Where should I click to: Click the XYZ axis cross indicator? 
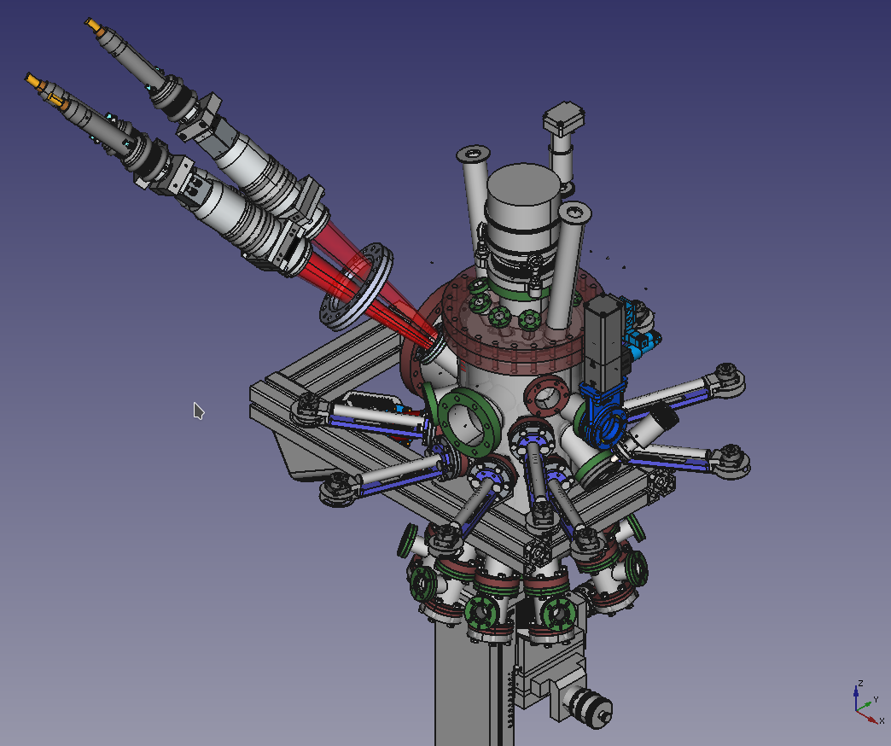pos(864,703)
